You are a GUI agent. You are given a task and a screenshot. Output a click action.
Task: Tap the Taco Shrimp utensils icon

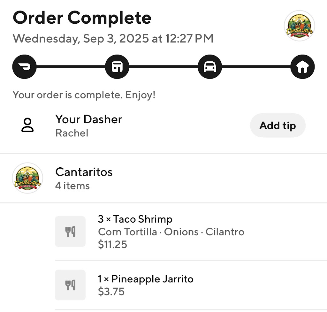click(70, 232)
